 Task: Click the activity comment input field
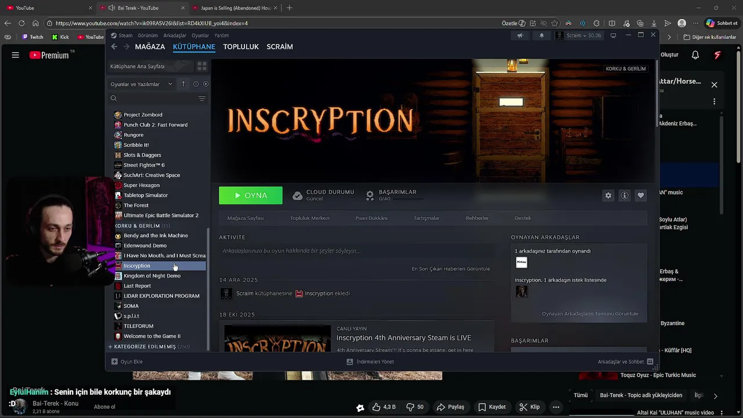click(x=355, y=251)
